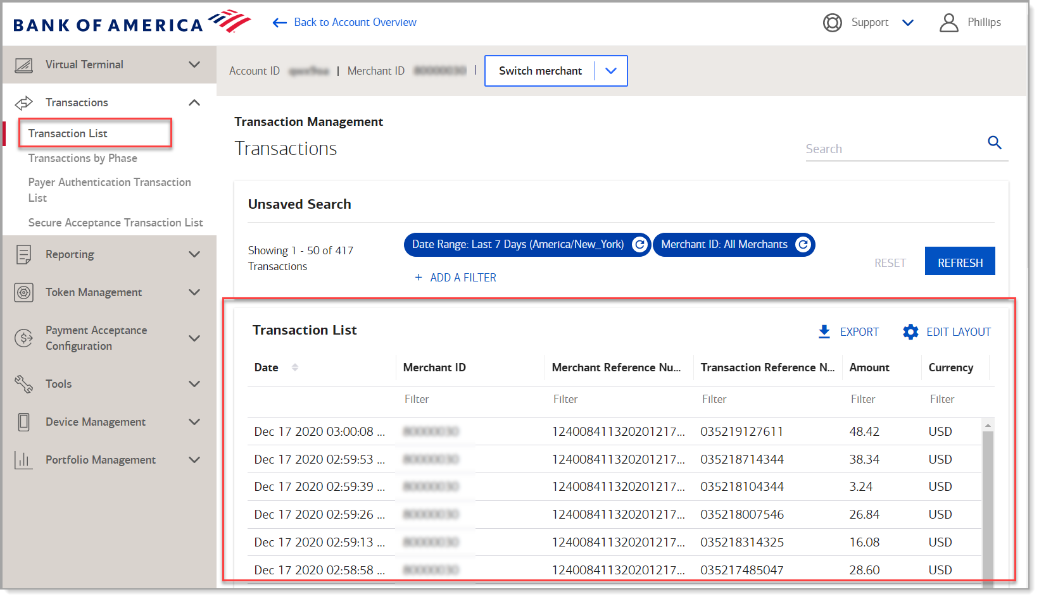Screen dimensions: 1039x599
Task: Click EDIT LAYOUT link
Action: [x=959, y=332]
